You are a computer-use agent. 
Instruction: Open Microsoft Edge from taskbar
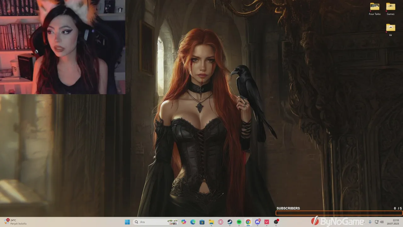[193, 222]
